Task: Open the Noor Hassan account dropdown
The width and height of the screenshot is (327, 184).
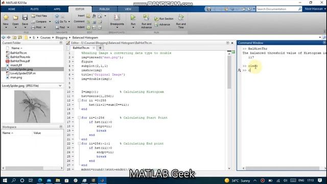Action: pos(315,9)
